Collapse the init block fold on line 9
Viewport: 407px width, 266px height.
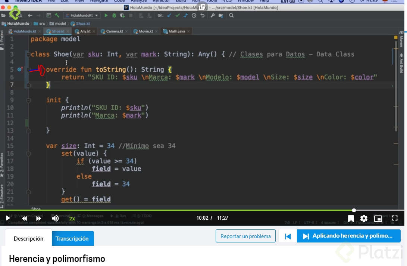[x=28, y=100]
